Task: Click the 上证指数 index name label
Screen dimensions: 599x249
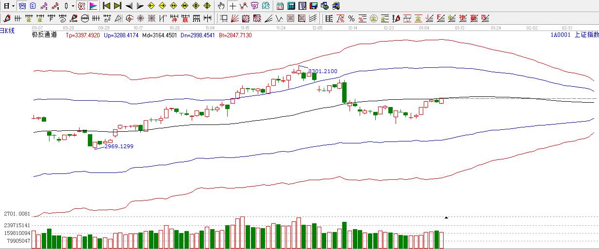Action: click(x=586, y=35)
